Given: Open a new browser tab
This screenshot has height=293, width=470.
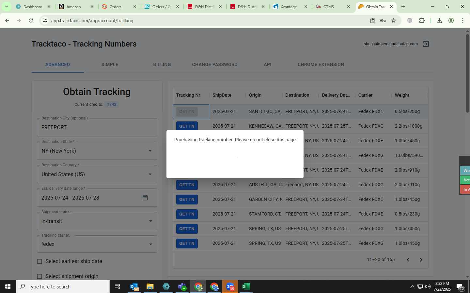Looking at the screenshot, I should coord(403,7).
